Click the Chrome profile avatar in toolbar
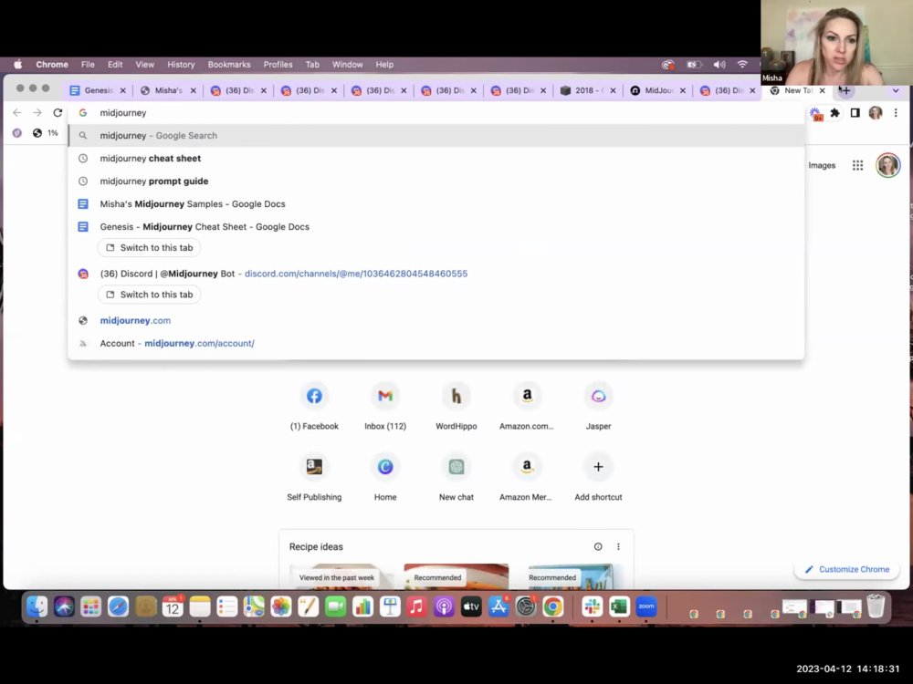 click(876, 113)
